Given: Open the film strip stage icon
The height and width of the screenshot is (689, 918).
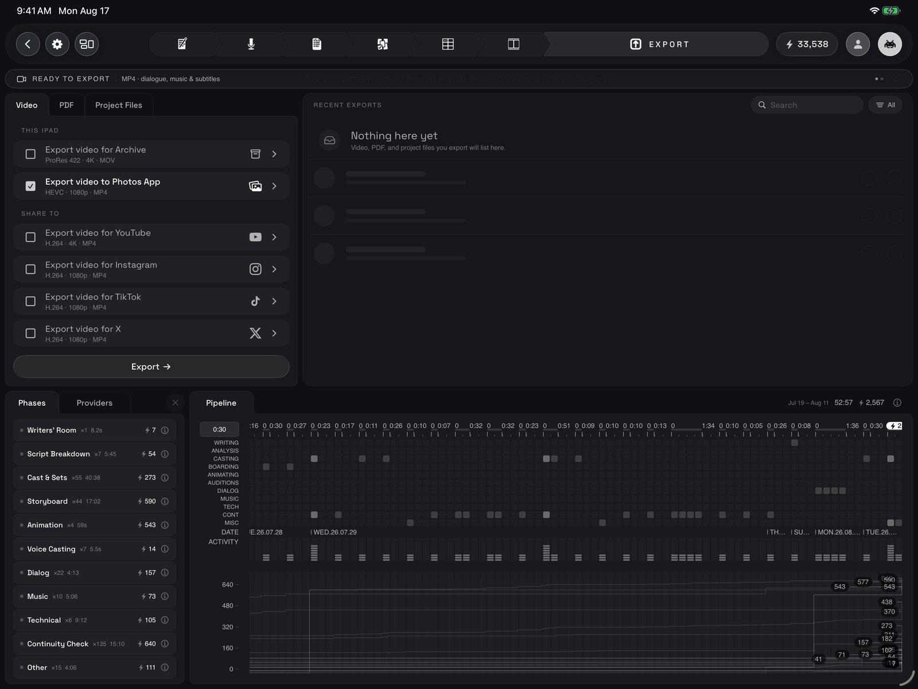Looking at the screenshot, I should (514, 44).
